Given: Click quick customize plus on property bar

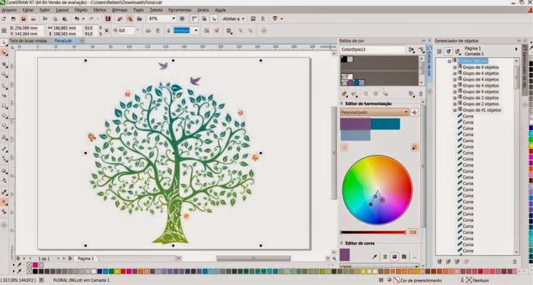Looking at the screenshot, I should (x=264, y=31).
